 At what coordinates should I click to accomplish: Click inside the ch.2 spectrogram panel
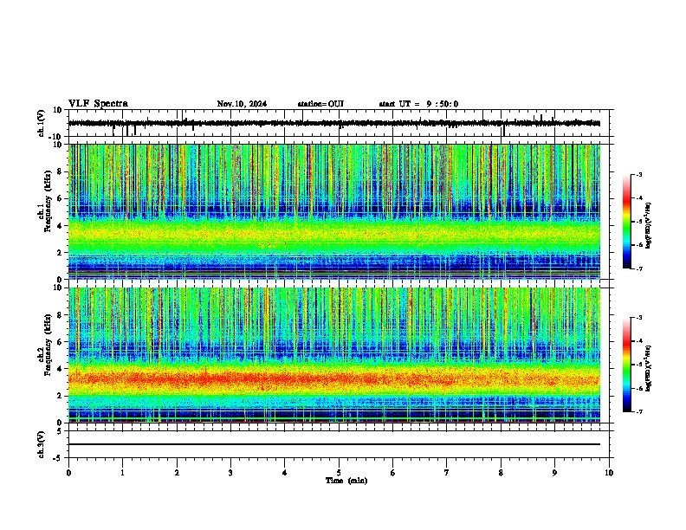(334, 355)
